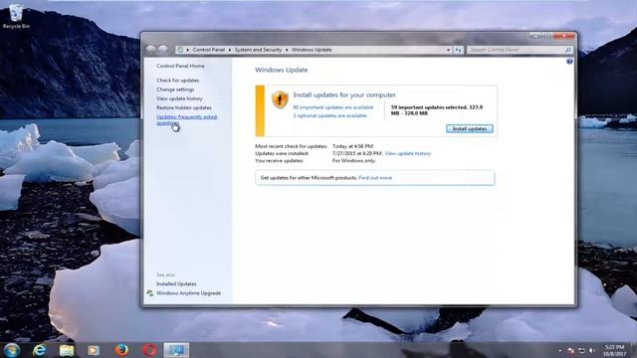Open Windows Explorer folder in taskbar
637x358 pixels.
tap(67, 350)
